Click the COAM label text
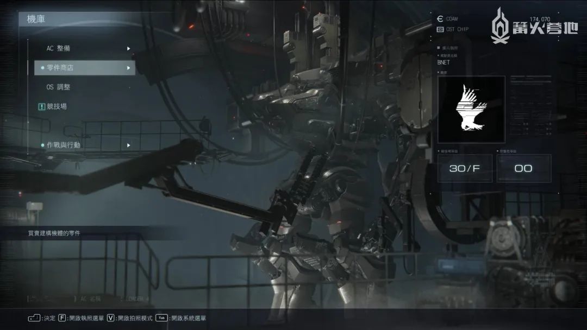587x330 pixels. (452, 18)
